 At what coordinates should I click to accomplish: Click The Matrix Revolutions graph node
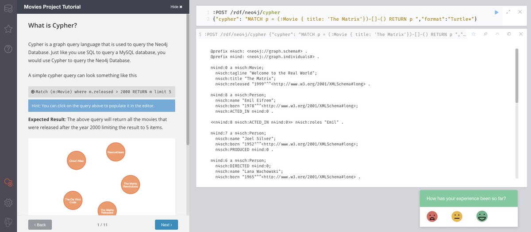click(x=131, y=185)
